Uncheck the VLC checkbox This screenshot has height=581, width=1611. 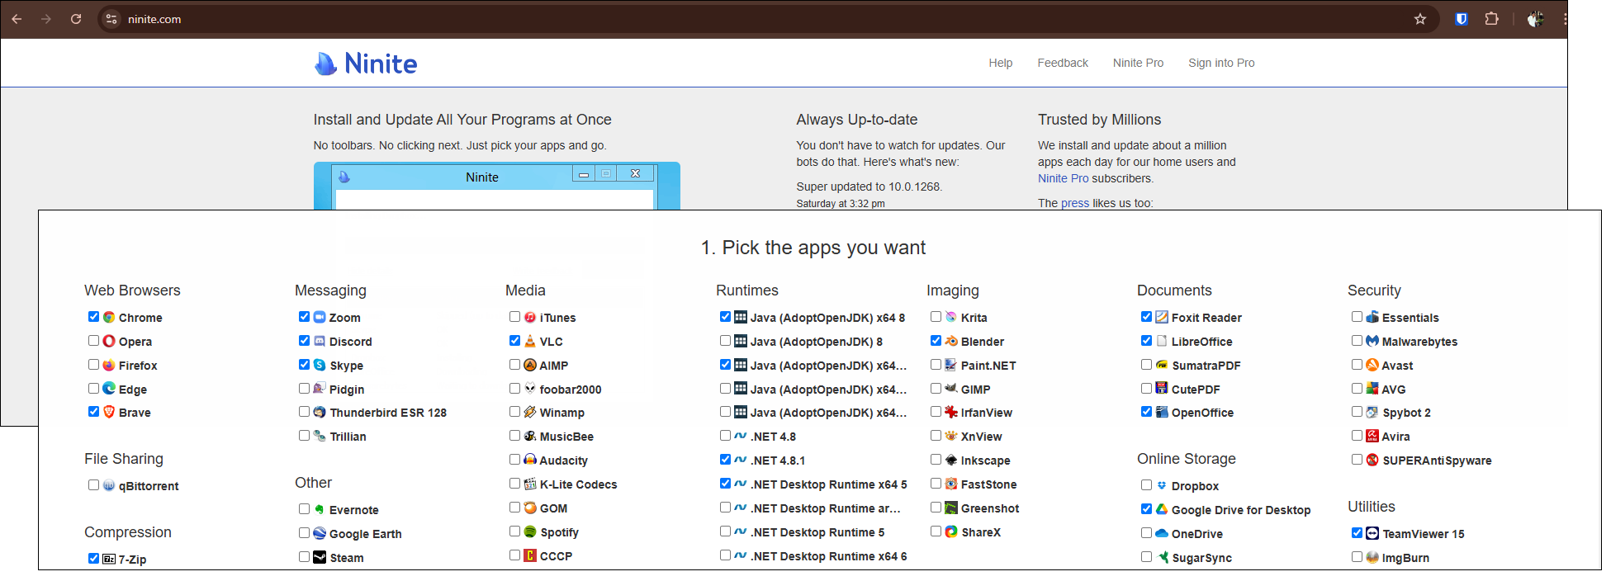(514, 341)
